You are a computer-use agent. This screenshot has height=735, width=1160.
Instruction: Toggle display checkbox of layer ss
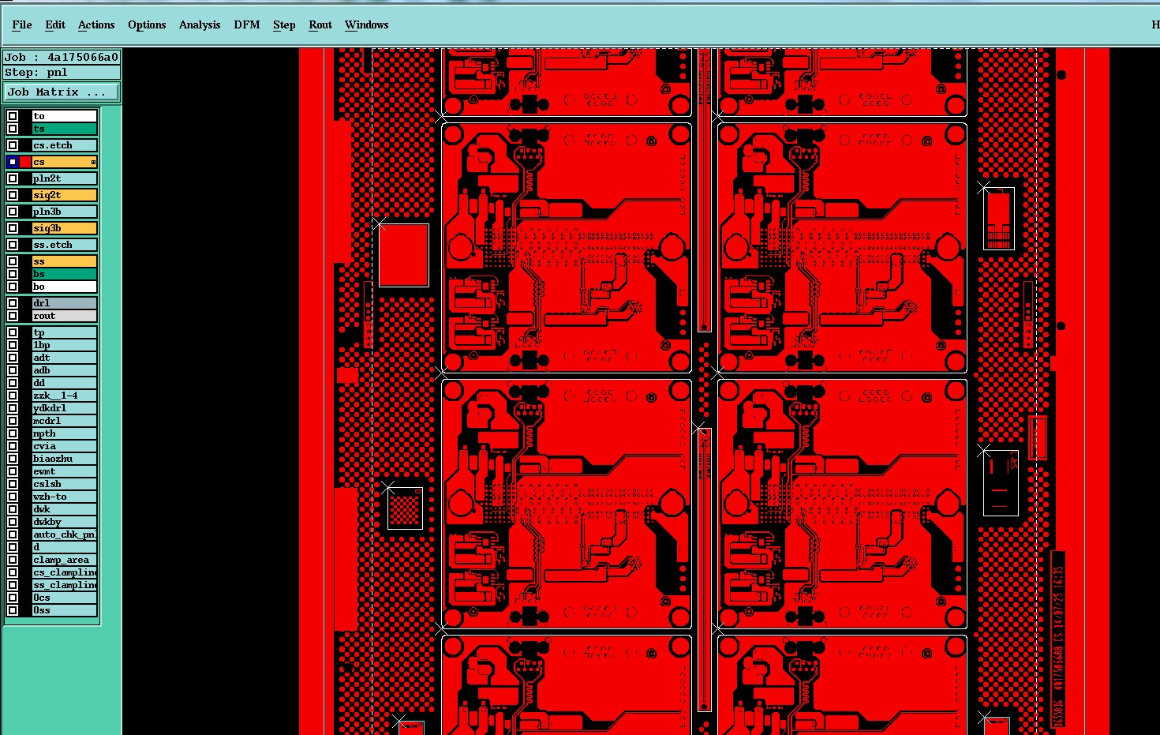coord(13,261)
